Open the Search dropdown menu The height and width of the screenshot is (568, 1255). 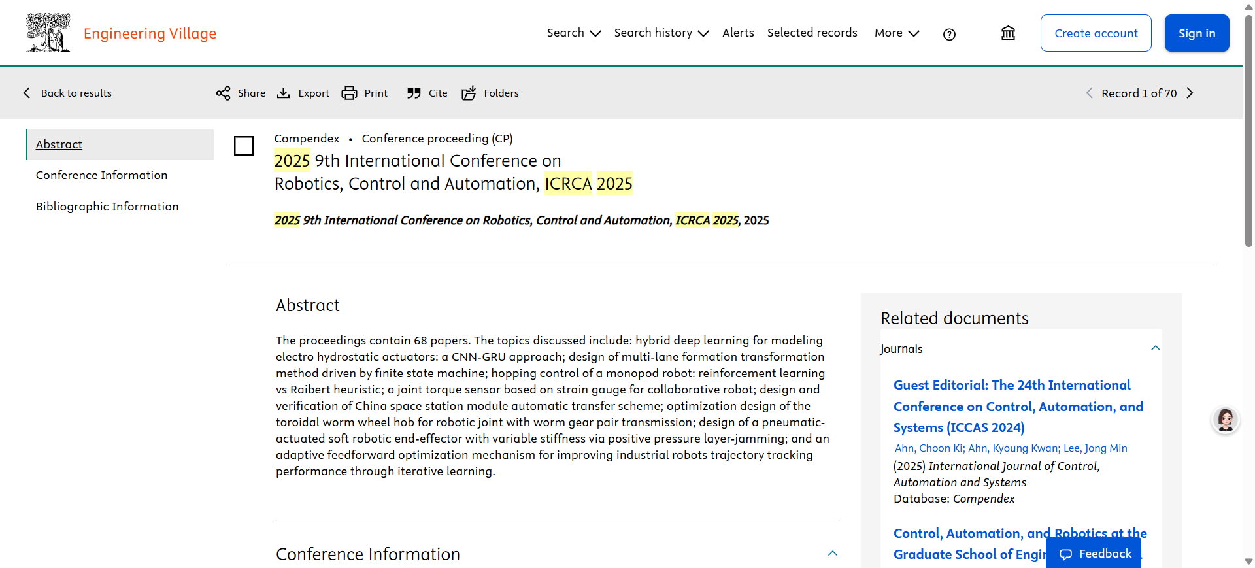[x=573, y=33]
